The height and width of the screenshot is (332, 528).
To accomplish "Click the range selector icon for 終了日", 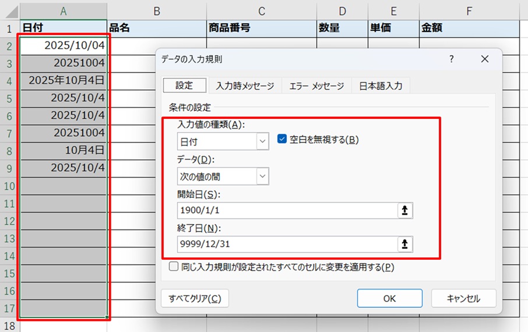I will 404,244.
